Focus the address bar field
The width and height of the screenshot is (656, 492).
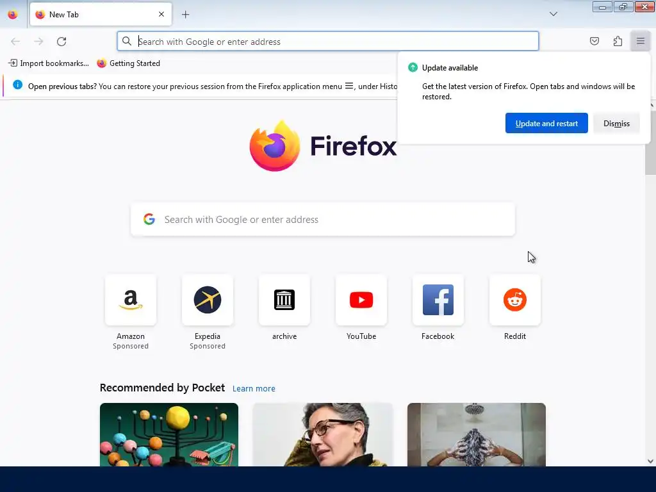point(327,42)
